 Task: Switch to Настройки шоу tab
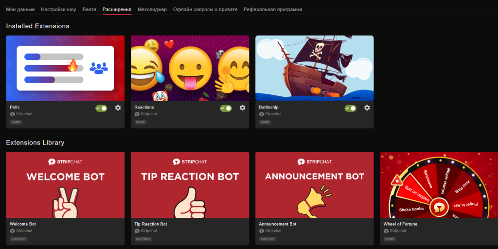[58, 10]
